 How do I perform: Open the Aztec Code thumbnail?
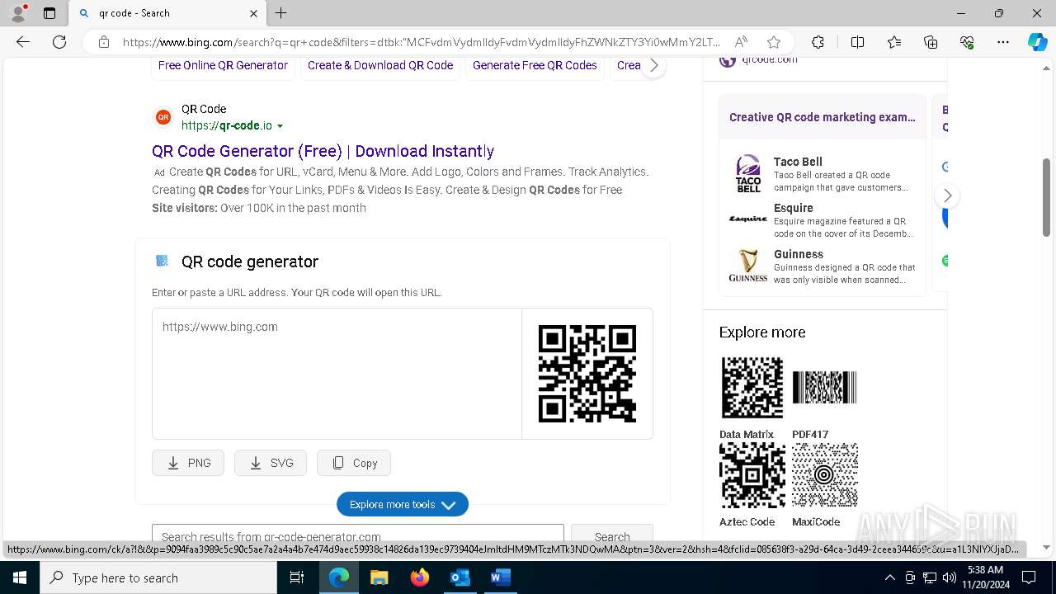752,475
